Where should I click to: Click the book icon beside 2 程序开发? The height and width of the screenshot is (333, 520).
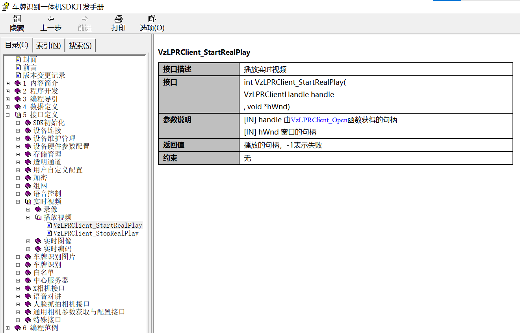(18, 91)
